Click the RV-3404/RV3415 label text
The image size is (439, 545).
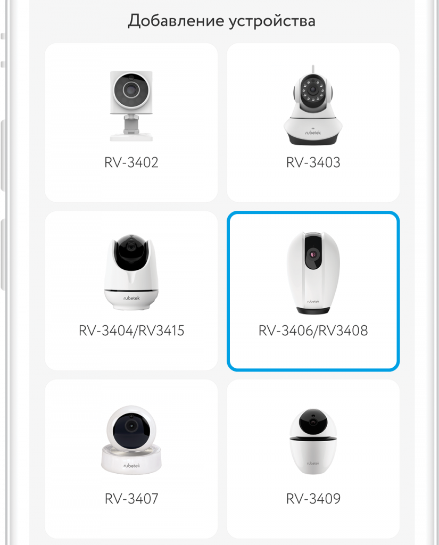coord(131,331)
